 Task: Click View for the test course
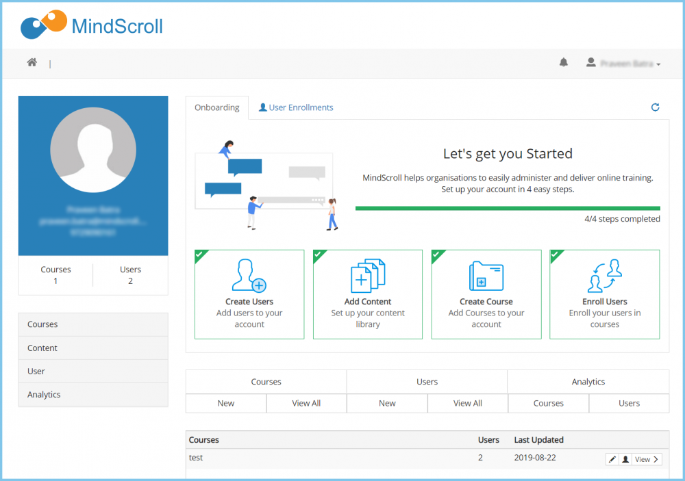[x=647, y=459]
